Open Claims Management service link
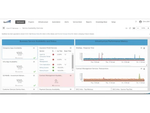This screenshot has height=113, width=150. pos(43,61)
